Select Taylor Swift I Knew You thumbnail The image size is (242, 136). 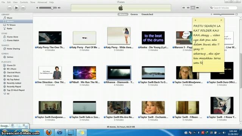tap(222, 105)
